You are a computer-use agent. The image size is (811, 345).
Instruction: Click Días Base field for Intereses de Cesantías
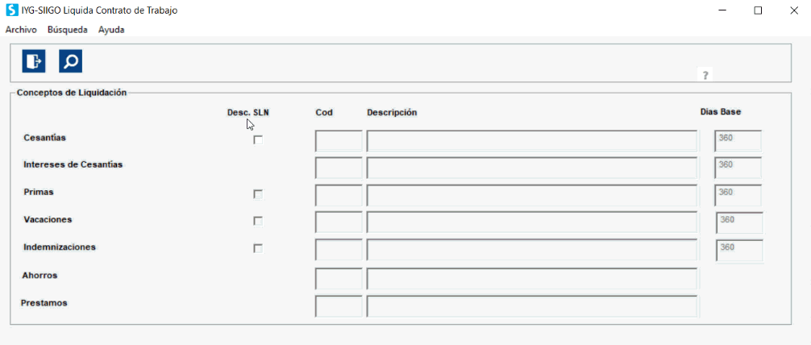738,168
